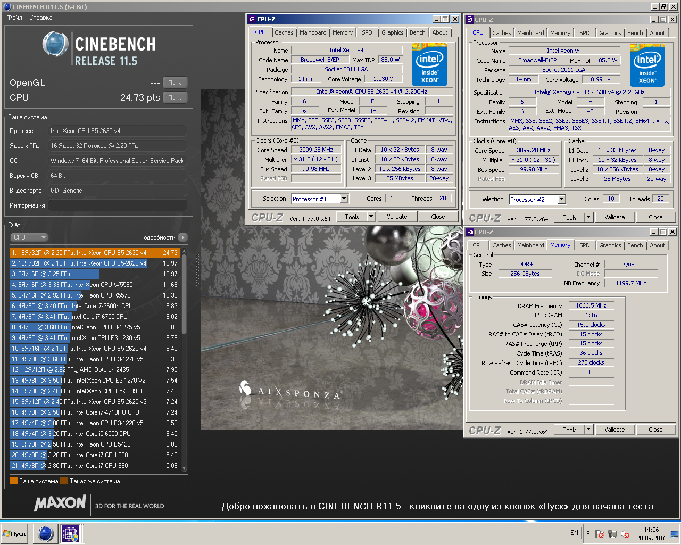Click Intel Xeon logo in second CPU-Z window

pyautogui.click(x=647, y=67)
